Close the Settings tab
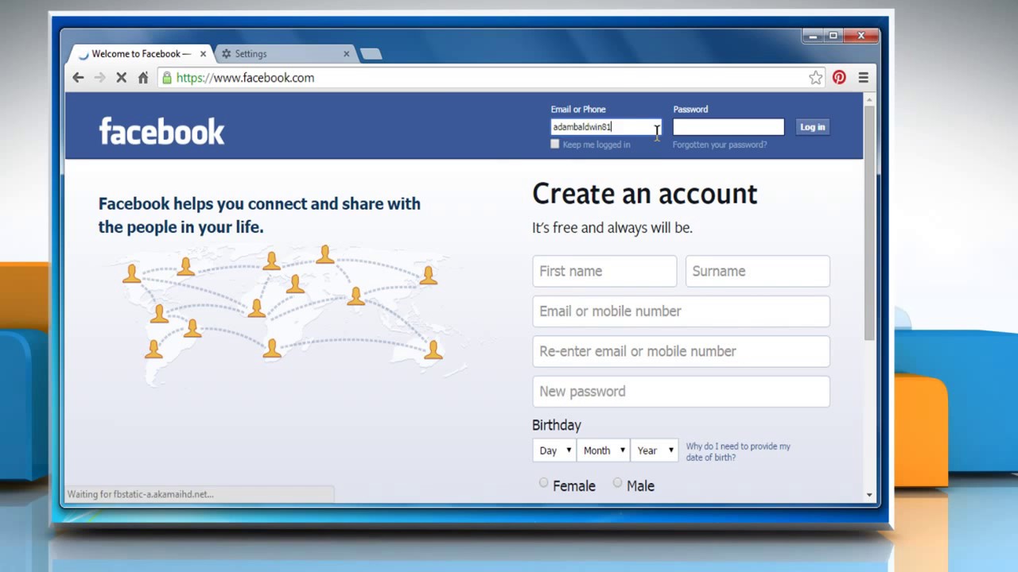 pyautogui.click(x=346, y=54)
